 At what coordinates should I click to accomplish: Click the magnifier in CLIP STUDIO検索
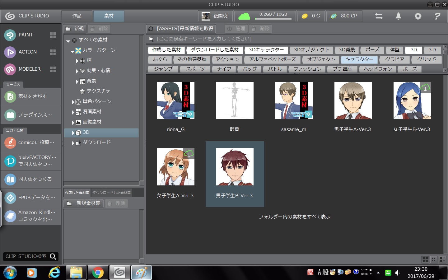coord(53,256)
